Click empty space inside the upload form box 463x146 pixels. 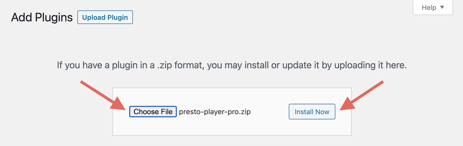click(231, 127)
